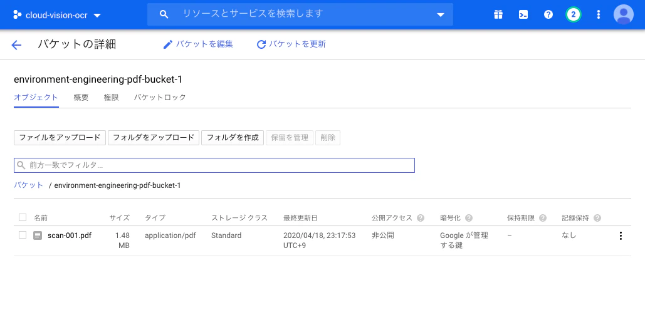Open the free trial gift icon

coord(498,15)
